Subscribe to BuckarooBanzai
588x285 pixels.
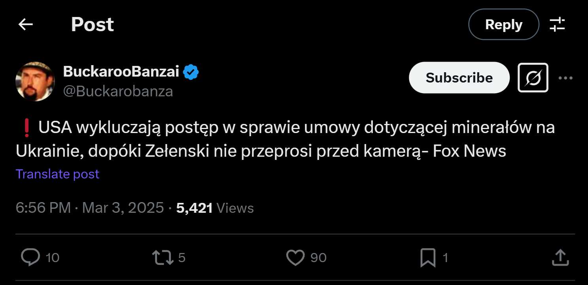(459, 78)
